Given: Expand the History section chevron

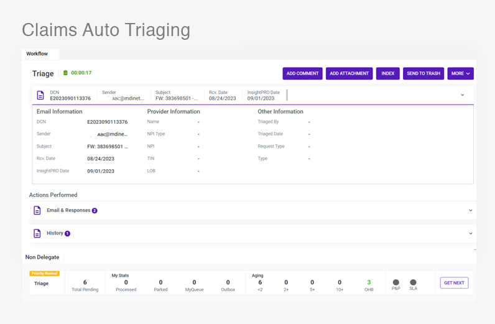Looking at the screenshot, I should [470, 233].
